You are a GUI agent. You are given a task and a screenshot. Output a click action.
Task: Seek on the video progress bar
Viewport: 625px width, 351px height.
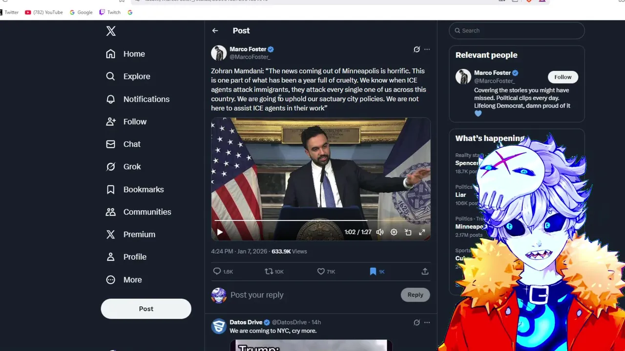(x=321, y=221)
